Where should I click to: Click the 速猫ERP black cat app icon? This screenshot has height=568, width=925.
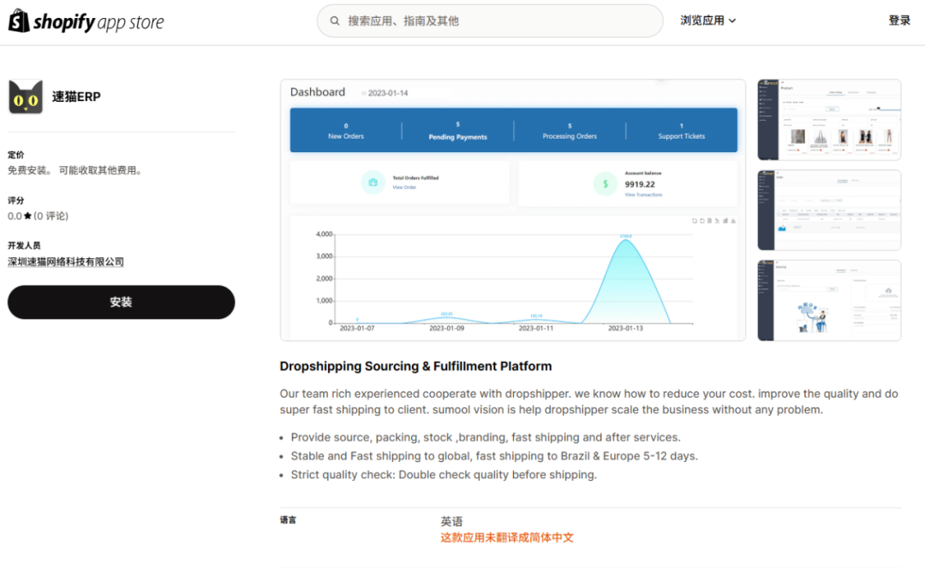click(26, 97)
